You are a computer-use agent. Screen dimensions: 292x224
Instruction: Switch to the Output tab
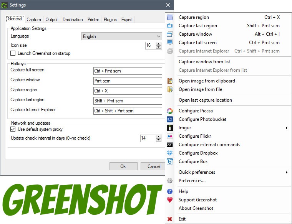[51, 20]
